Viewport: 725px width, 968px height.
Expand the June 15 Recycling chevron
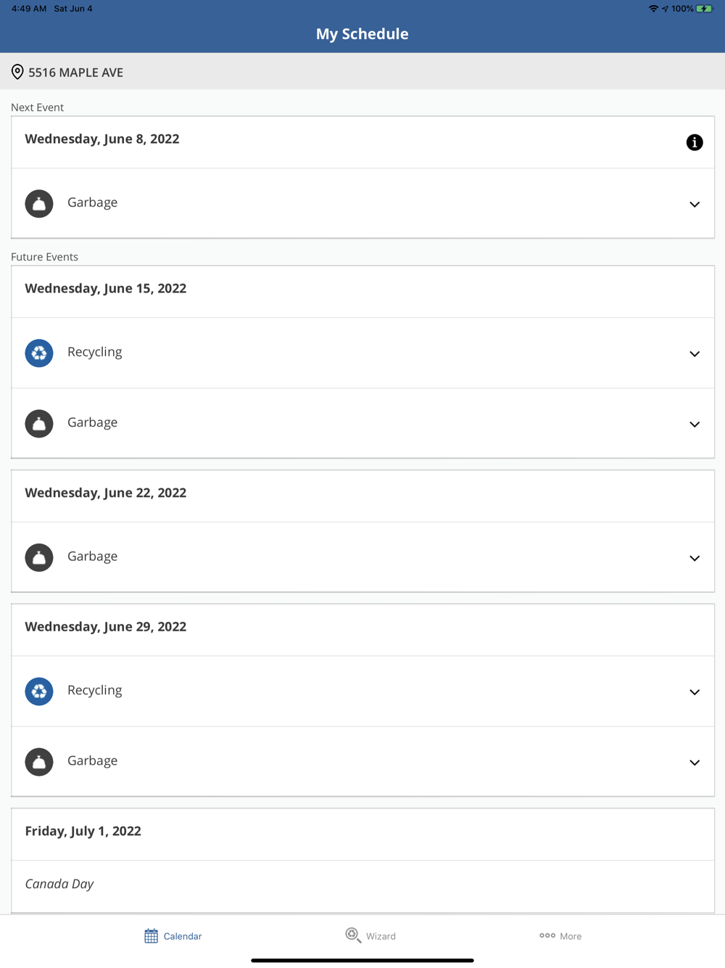click(x=694, y=354)
